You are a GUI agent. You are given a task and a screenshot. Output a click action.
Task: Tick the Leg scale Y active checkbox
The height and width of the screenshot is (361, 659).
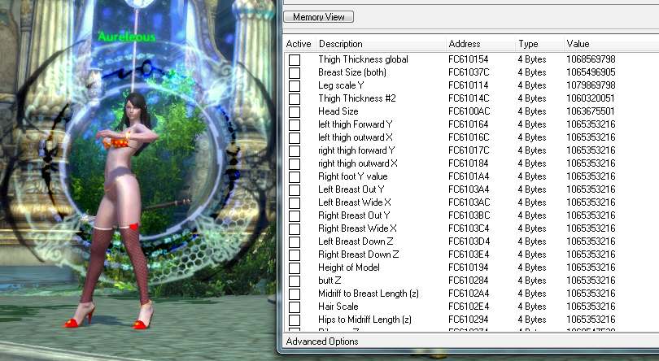click(294, 86)
